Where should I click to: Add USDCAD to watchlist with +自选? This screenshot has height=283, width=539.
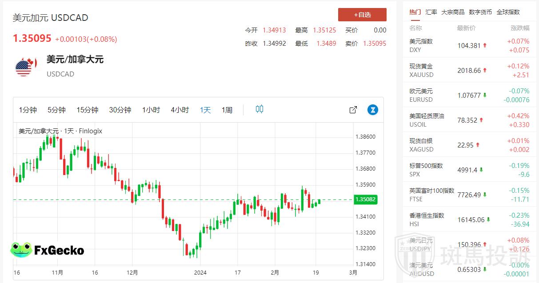362,15
